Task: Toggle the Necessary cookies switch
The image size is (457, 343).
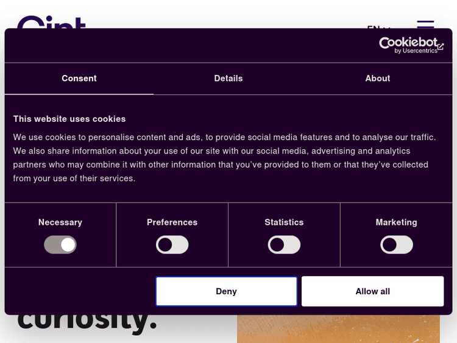Action: 60,245
